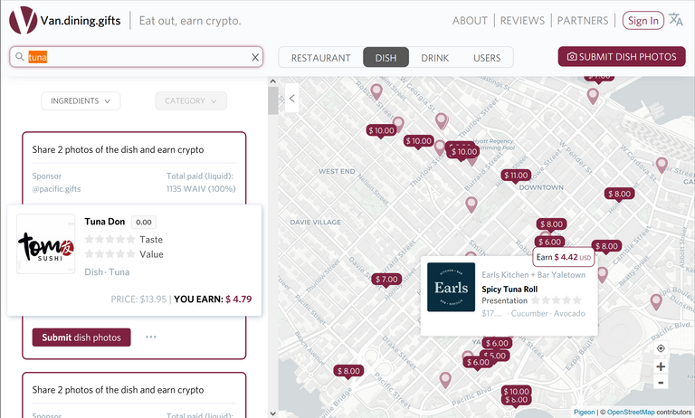
Task: Click into the tuna search field
Action: [136, 57]
